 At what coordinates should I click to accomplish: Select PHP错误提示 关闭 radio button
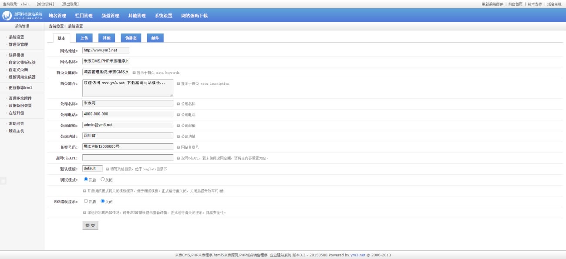point(102,201)
